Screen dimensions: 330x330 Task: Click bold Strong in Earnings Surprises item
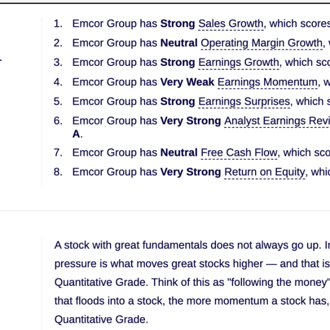pos(178,102)
